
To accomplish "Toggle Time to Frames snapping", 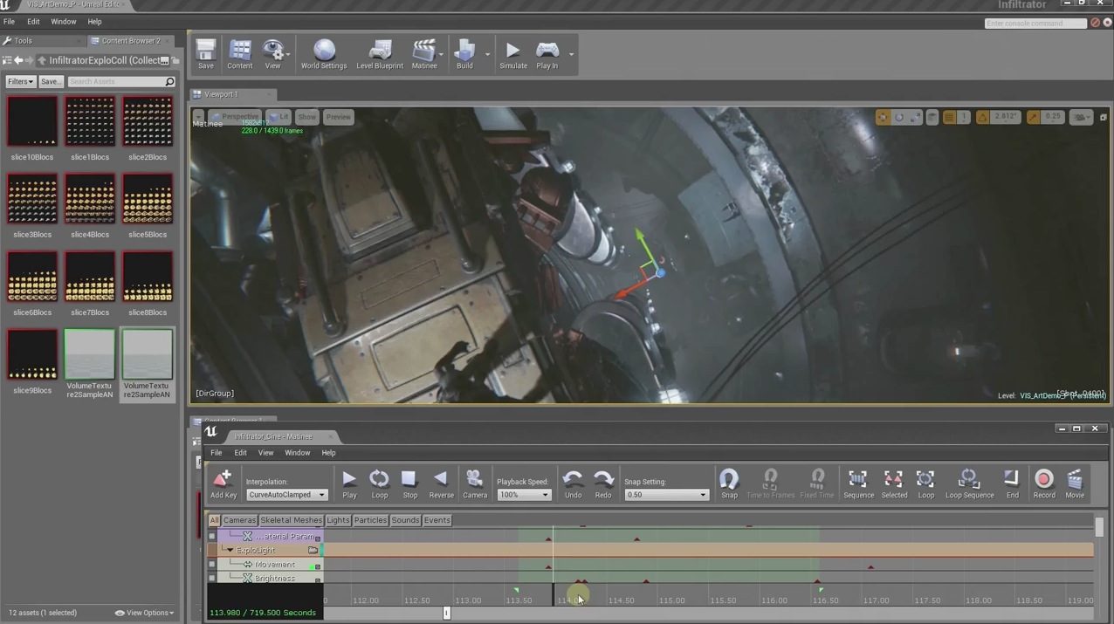I will pos(770,483).
